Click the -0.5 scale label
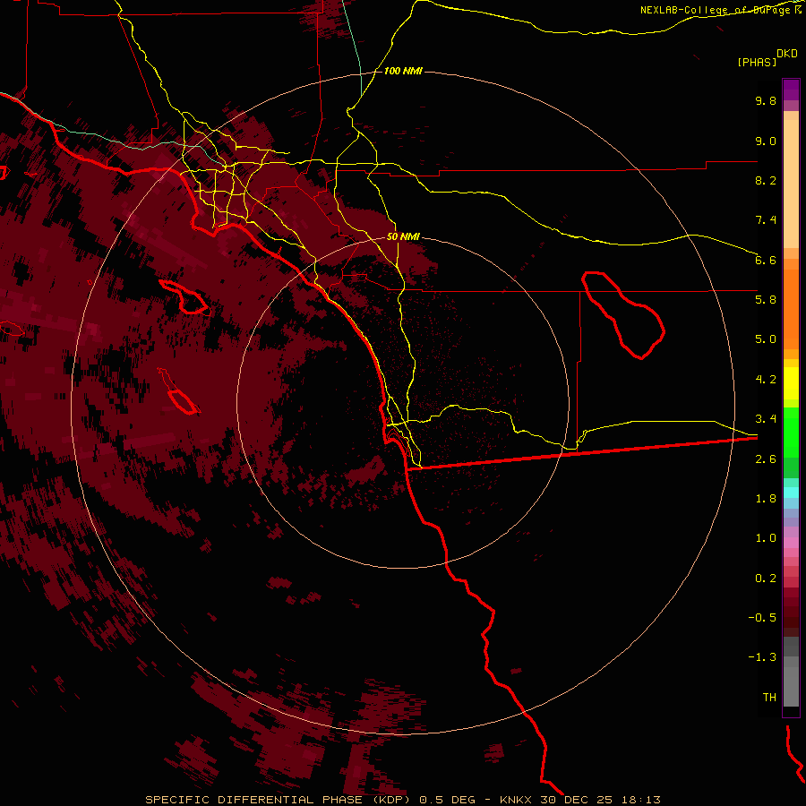The width and height of the screenshot is (806, 806). 762,618
